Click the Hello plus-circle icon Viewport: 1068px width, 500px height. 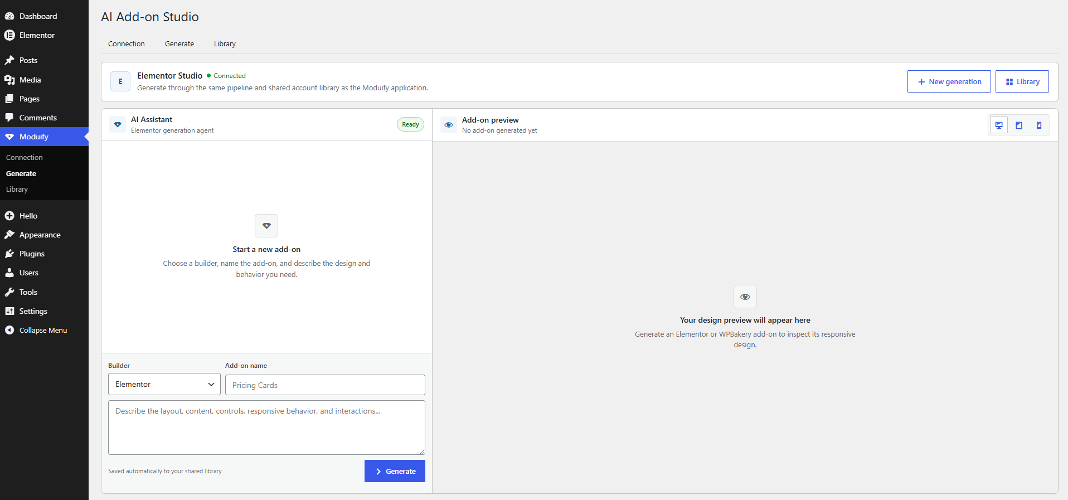9,216
